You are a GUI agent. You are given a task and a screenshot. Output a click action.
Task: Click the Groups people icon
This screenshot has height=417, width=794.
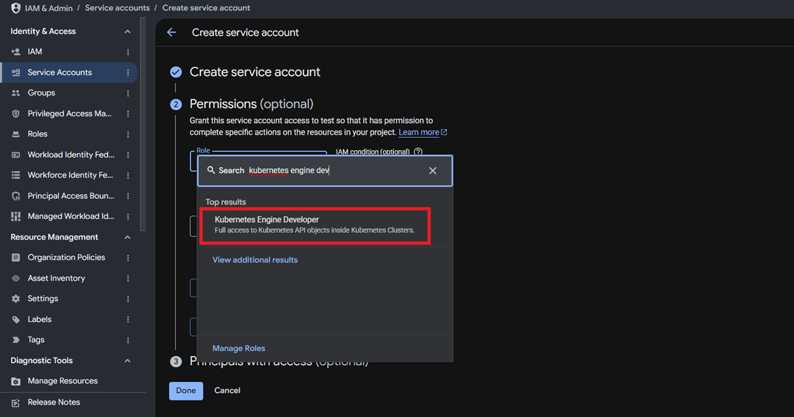(x=16, y=93)
